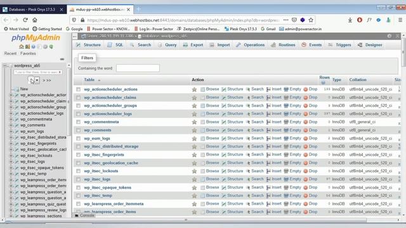Open phpMyAdmin home icon in sidebar
Viewport: 406px width, 228px height.
[21, 46]
